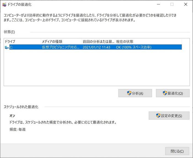
Task: Click the スケジュールされた最適化 heading
Action: (21, 107)
